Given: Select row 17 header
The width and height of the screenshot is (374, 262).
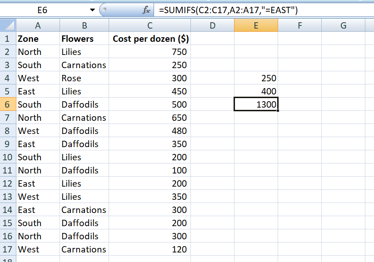Looking at the screenshot, I should point(7,249).
